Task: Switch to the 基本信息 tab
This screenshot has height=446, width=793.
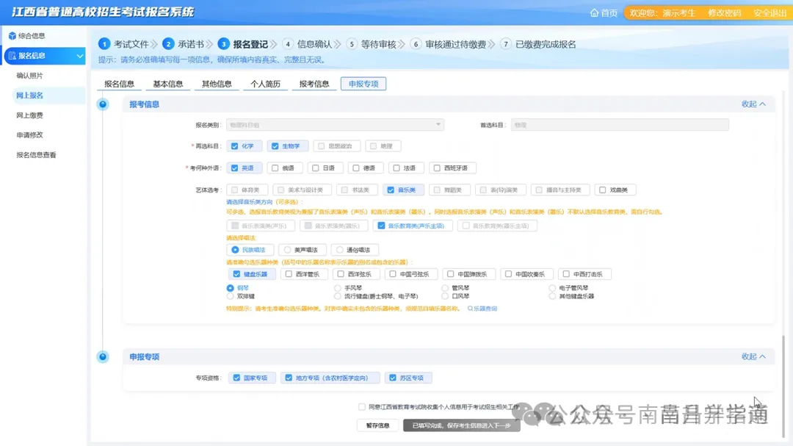Action: (x=168, y=84)
